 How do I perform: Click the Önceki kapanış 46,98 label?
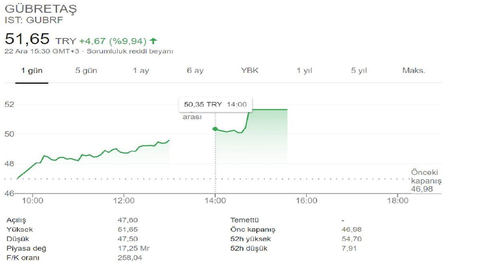425,181
